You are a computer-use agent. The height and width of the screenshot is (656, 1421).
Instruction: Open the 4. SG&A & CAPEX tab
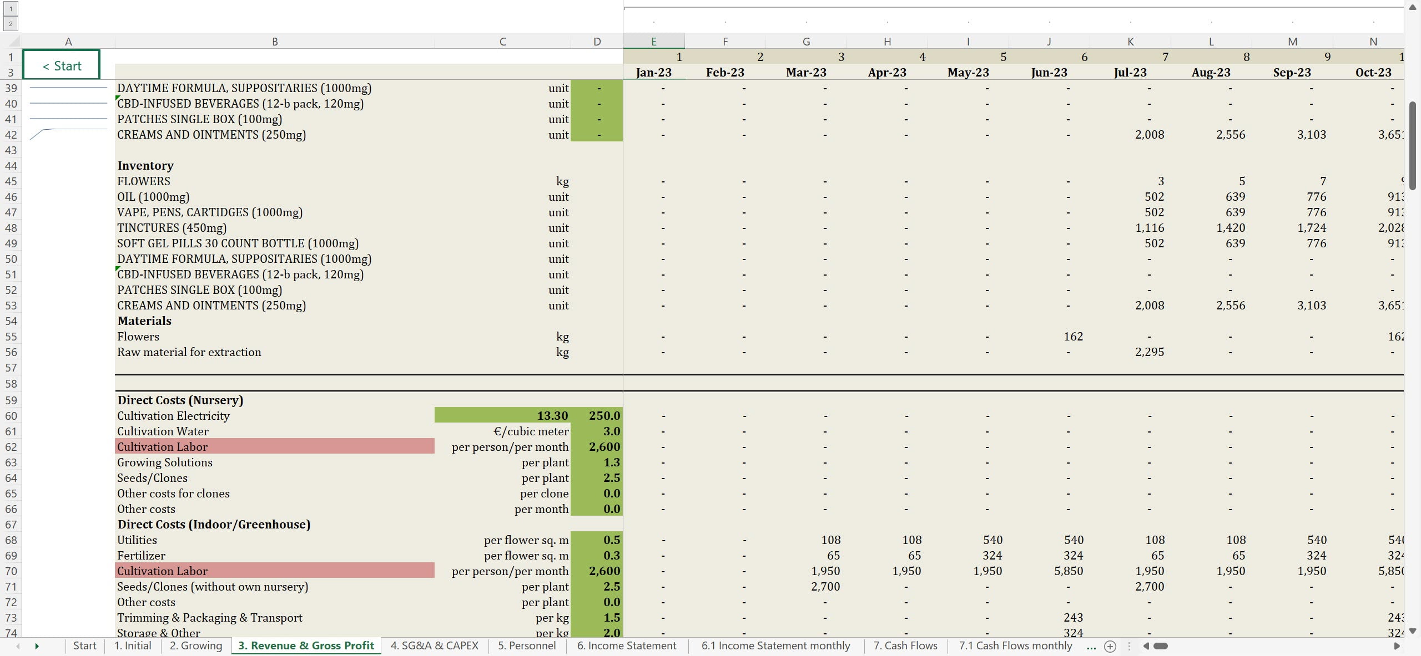click(434, 645)
